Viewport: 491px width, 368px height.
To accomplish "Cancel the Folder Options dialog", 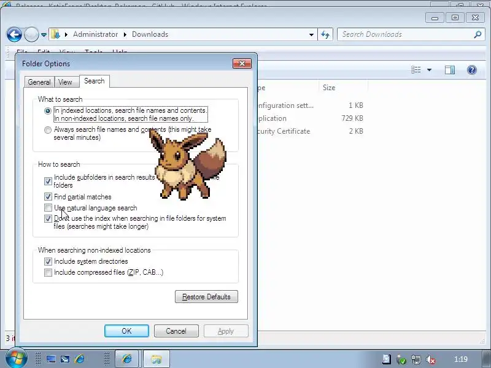I will point(176,331).
